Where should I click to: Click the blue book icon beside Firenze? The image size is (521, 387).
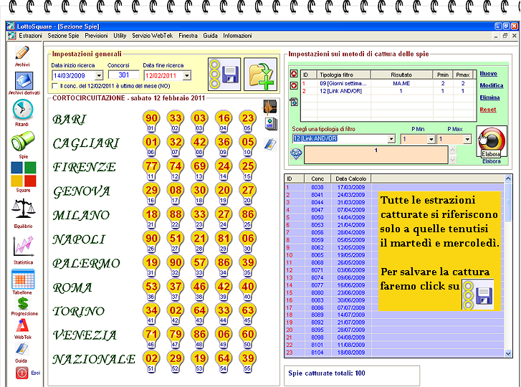(270, 144)
